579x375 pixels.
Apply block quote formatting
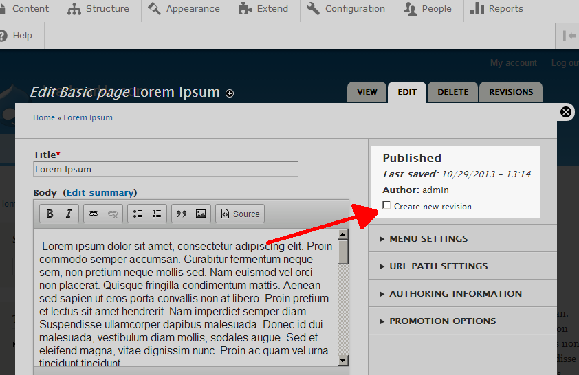click(182, 214)
